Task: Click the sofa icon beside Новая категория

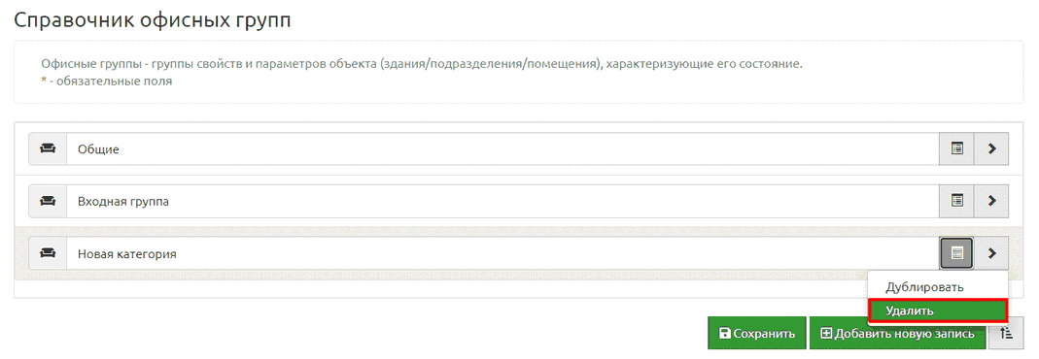Action: (x=48, y=253)
